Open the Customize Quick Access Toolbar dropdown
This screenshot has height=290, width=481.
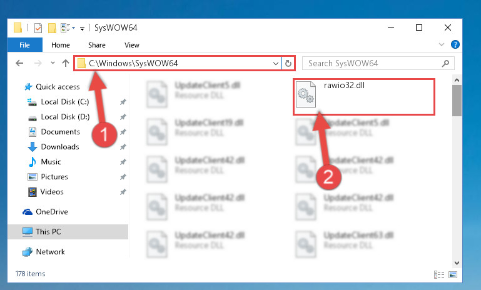pyautogui.click(x=82, y=29)
